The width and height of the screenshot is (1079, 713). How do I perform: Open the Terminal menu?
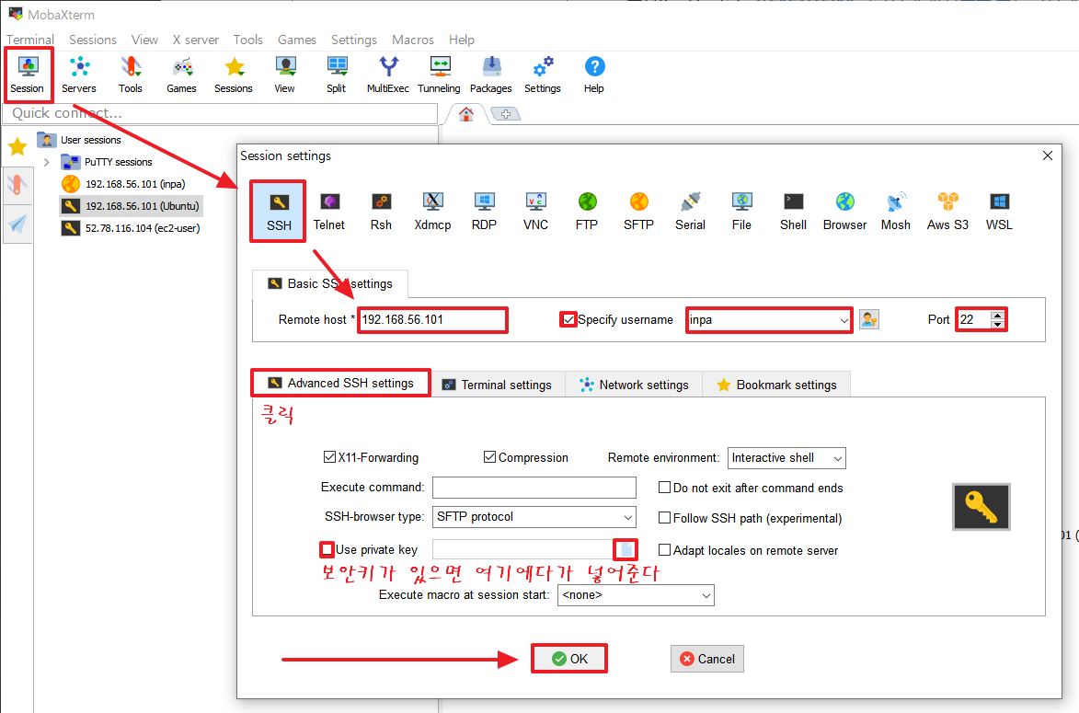click(x=30, y=40)
